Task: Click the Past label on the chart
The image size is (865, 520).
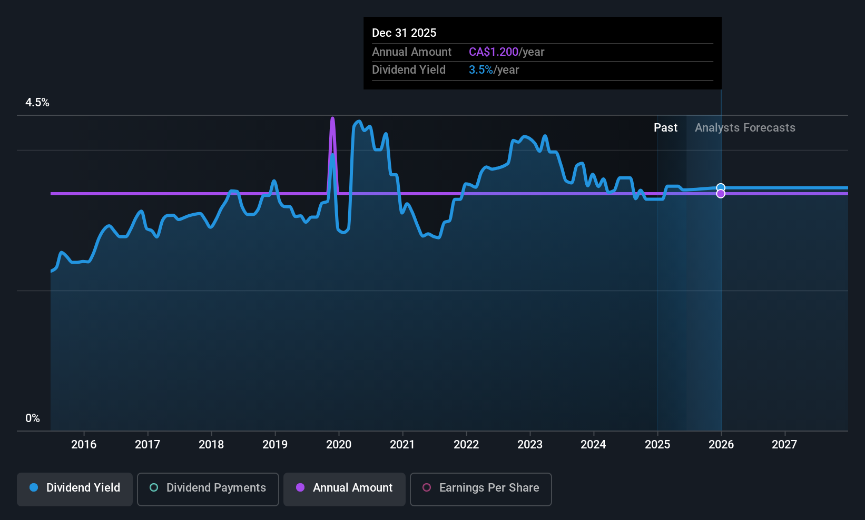Action: [665, 128]
